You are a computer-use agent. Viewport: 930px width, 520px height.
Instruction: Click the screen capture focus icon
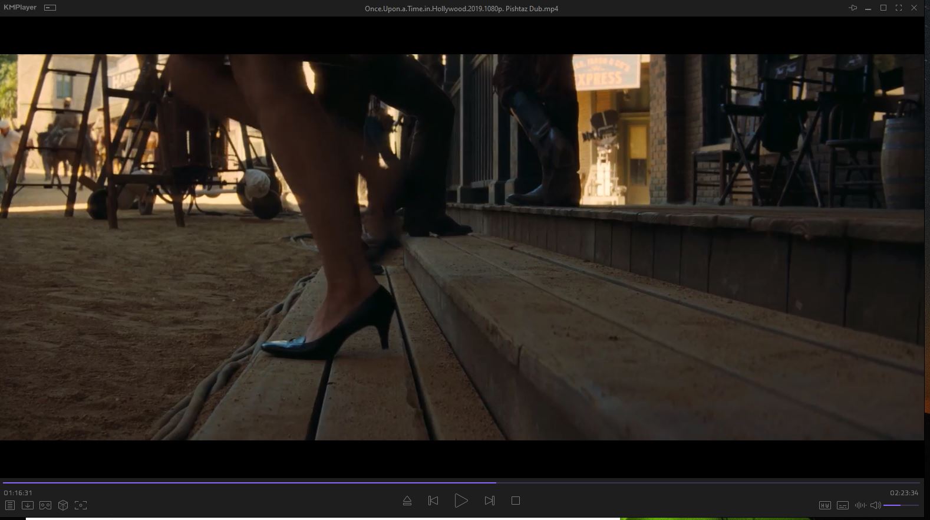pos(81,505)
